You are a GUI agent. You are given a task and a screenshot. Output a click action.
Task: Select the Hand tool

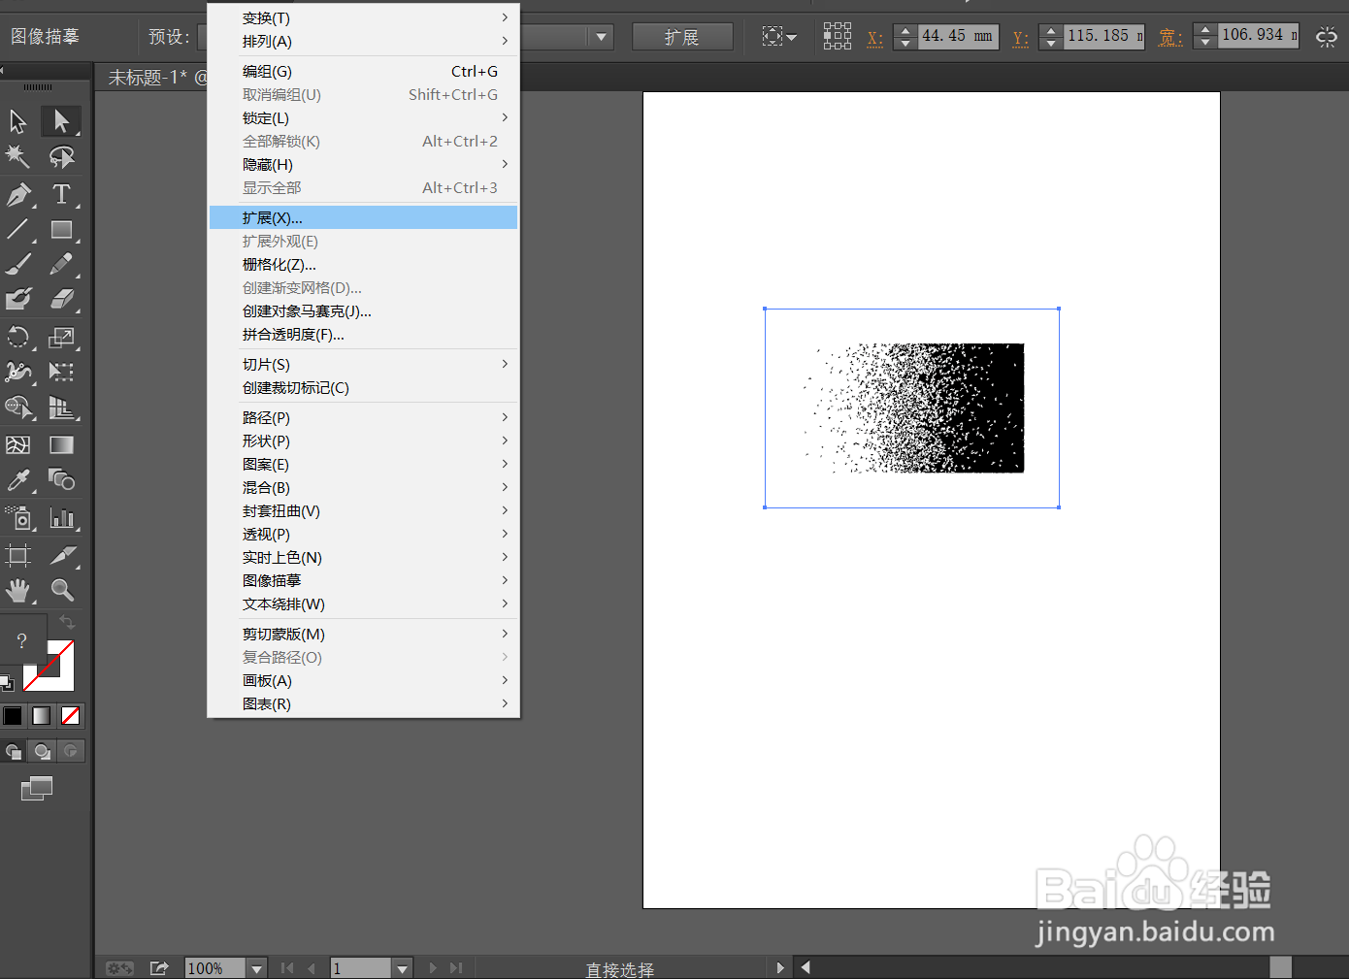tap(17, 590)
